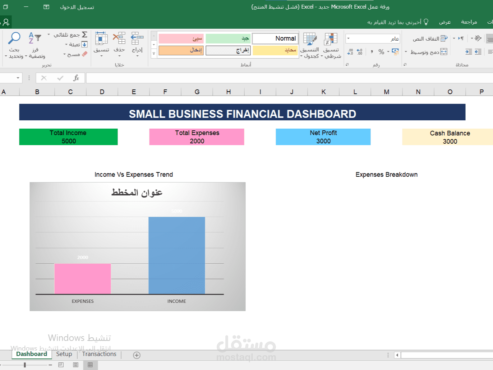Image resolution: width=493 pixels, height=370 pixels.
Task: Apply the Output cell style
Action: click(x=228, y=50)
